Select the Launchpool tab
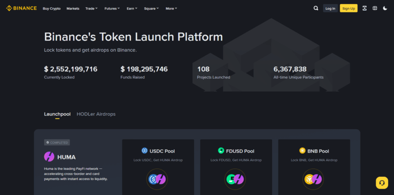Viewport: 394px width, 195px height. [x=57, y=114]
